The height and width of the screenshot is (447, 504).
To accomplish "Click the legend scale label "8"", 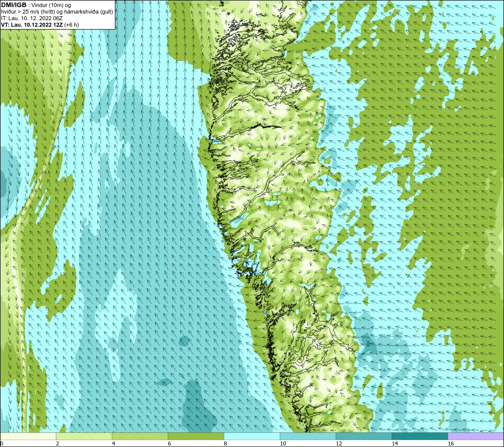I will 225,443.
